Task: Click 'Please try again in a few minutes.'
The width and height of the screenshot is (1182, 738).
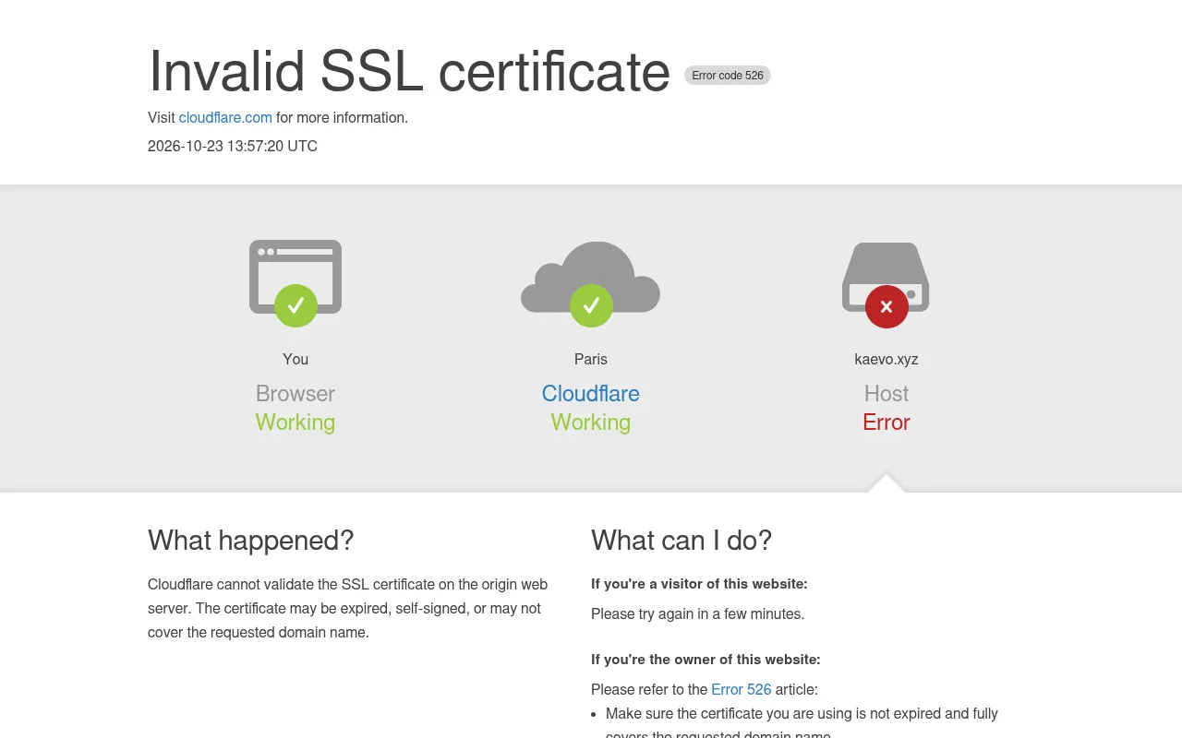Action: coord(697,613)
